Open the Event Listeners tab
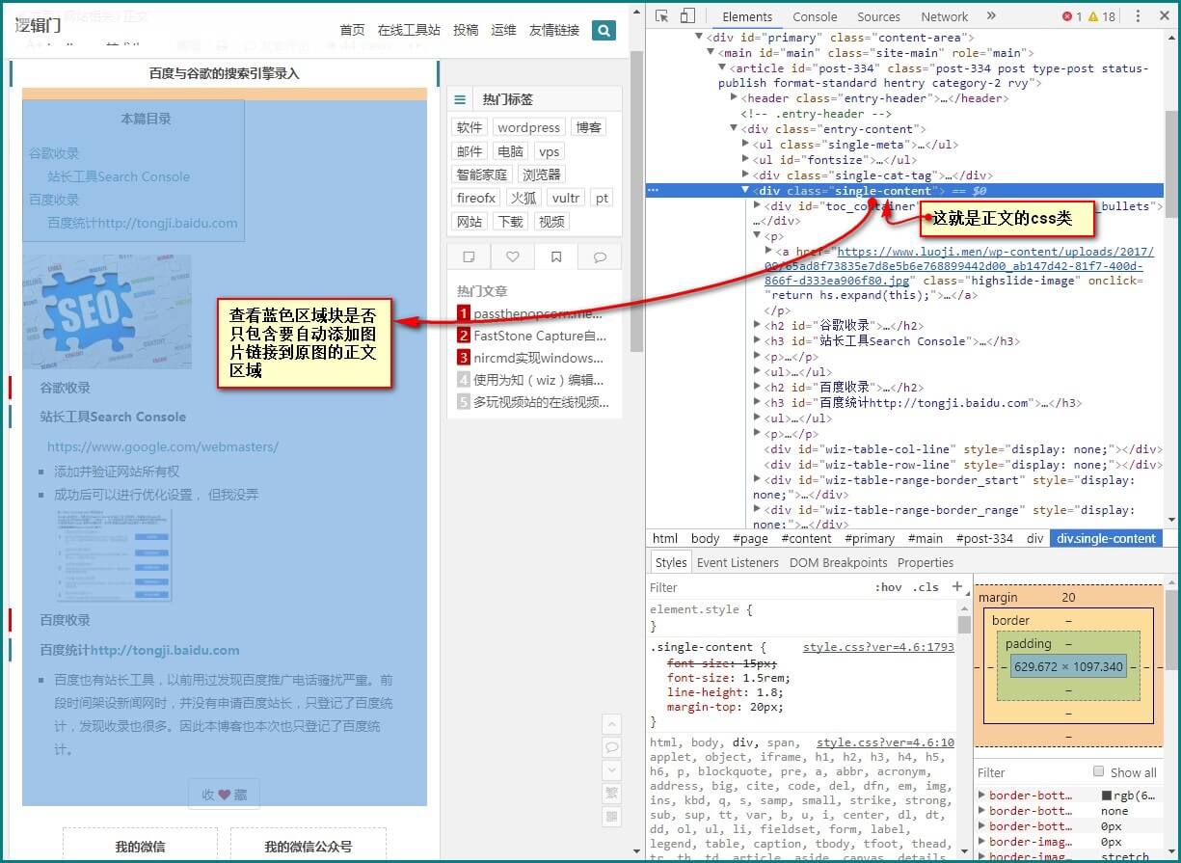The image size is (1181, 863). click(x=738, y=562)
